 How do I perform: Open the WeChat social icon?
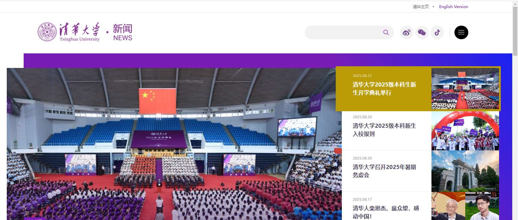click(422, 32)
